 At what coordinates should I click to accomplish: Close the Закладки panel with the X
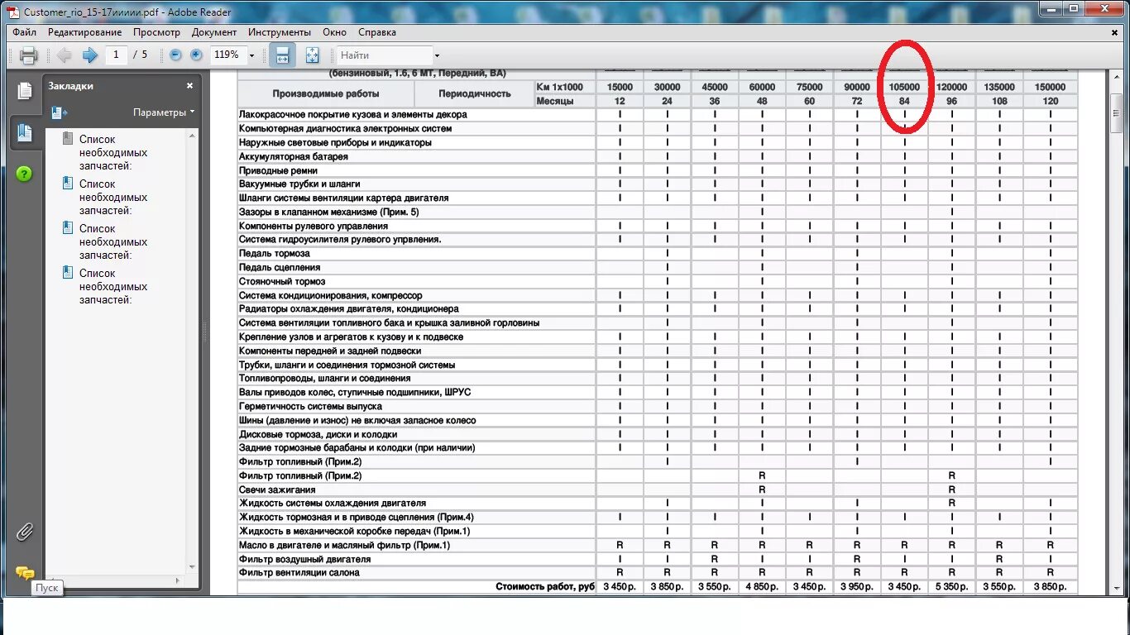click(189, 85)
